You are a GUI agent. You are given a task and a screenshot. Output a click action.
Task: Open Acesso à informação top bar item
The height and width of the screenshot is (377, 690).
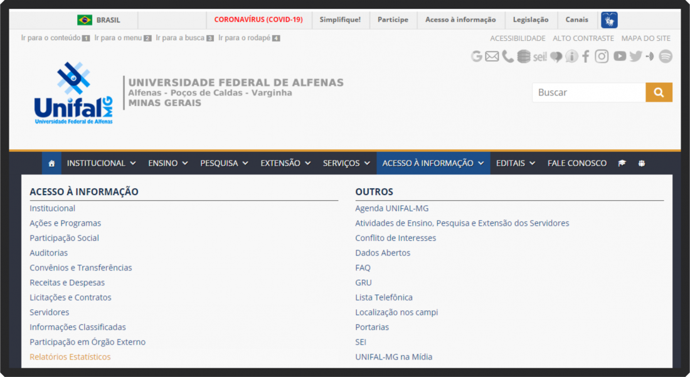click(x=460, y=20)
